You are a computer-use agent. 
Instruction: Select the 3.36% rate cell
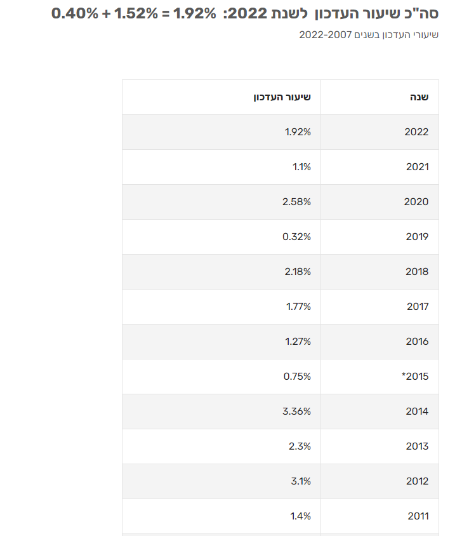click(296, 412)
